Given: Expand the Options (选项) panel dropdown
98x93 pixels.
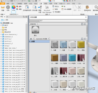Looking at the screenshot, I should [49, 14].
